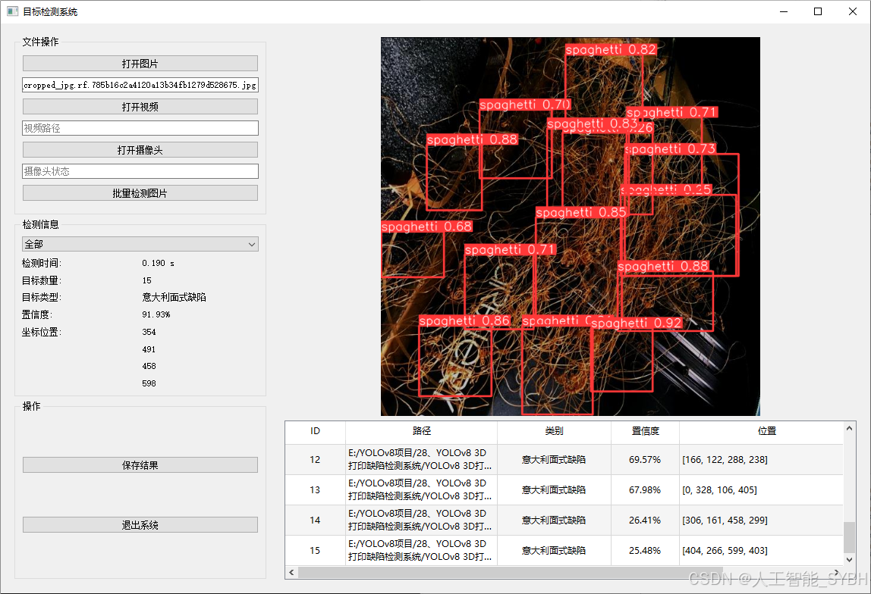871x594 pixels.
Task: Click the 路径 column header
Action: (421, 431)
